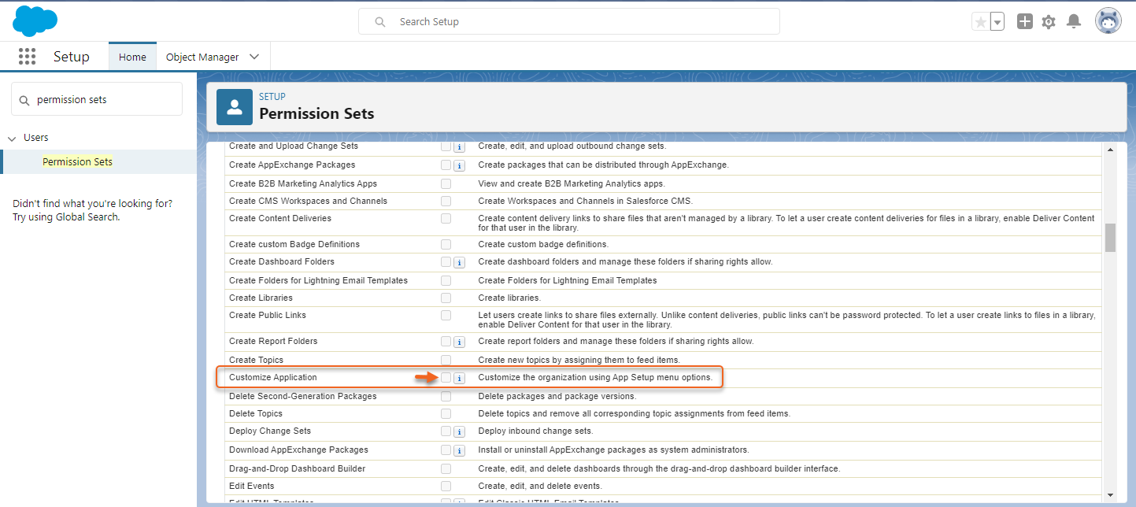Viewport: 1136px width, 507px height.
Task: Open the App Launcher grid icon
Action: pos(27,56)
